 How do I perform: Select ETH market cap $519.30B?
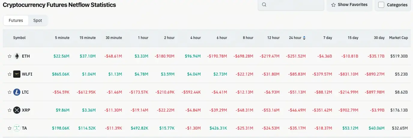pyautogui.click(x=399, y=56)
